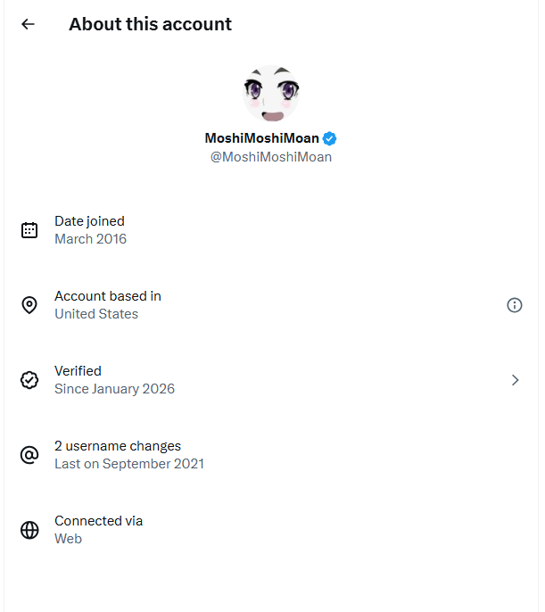Click the blue verified badge by the name
The width and height of the screenshot is (545, 612).
coord(329,138)
